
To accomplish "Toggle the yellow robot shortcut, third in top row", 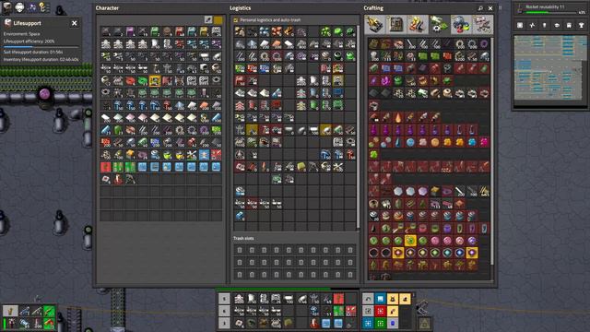I will point(393,299).
